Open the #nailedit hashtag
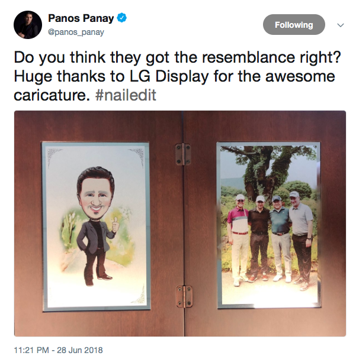This screenshot has width=356, height=359. click(126, 95)
